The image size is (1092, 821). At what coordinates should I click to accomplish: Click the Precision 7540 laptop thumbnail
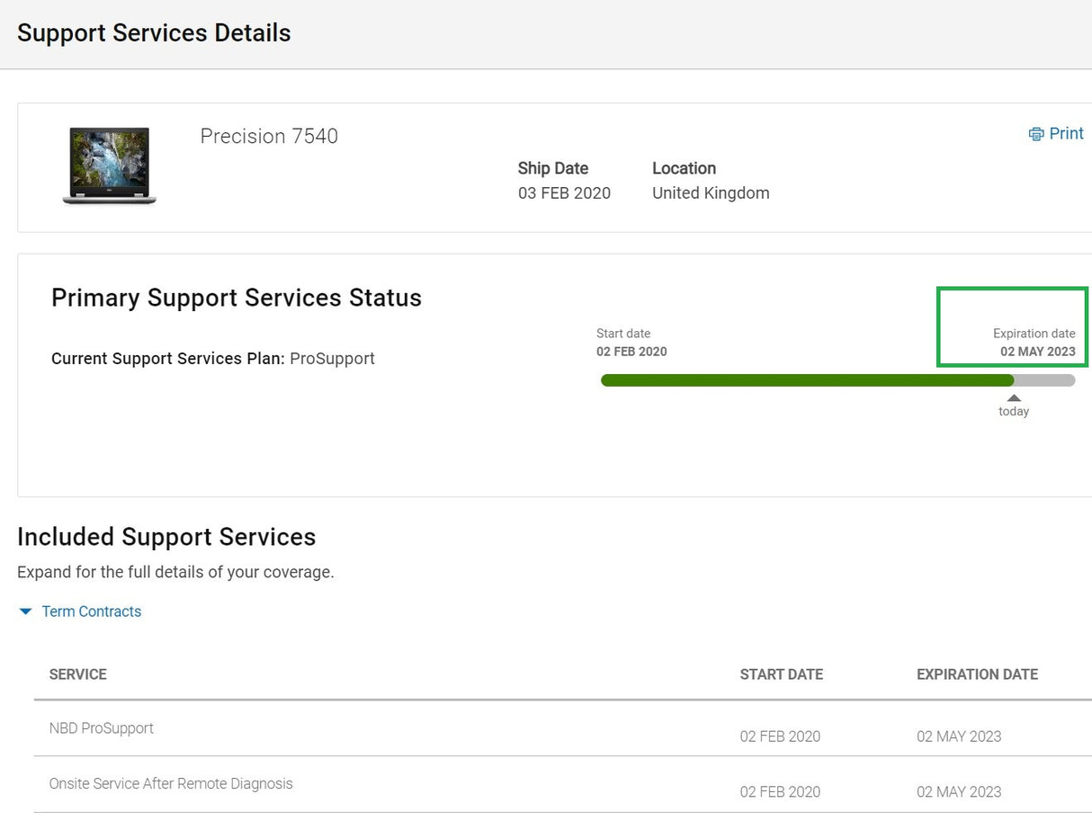pos(109,165)
